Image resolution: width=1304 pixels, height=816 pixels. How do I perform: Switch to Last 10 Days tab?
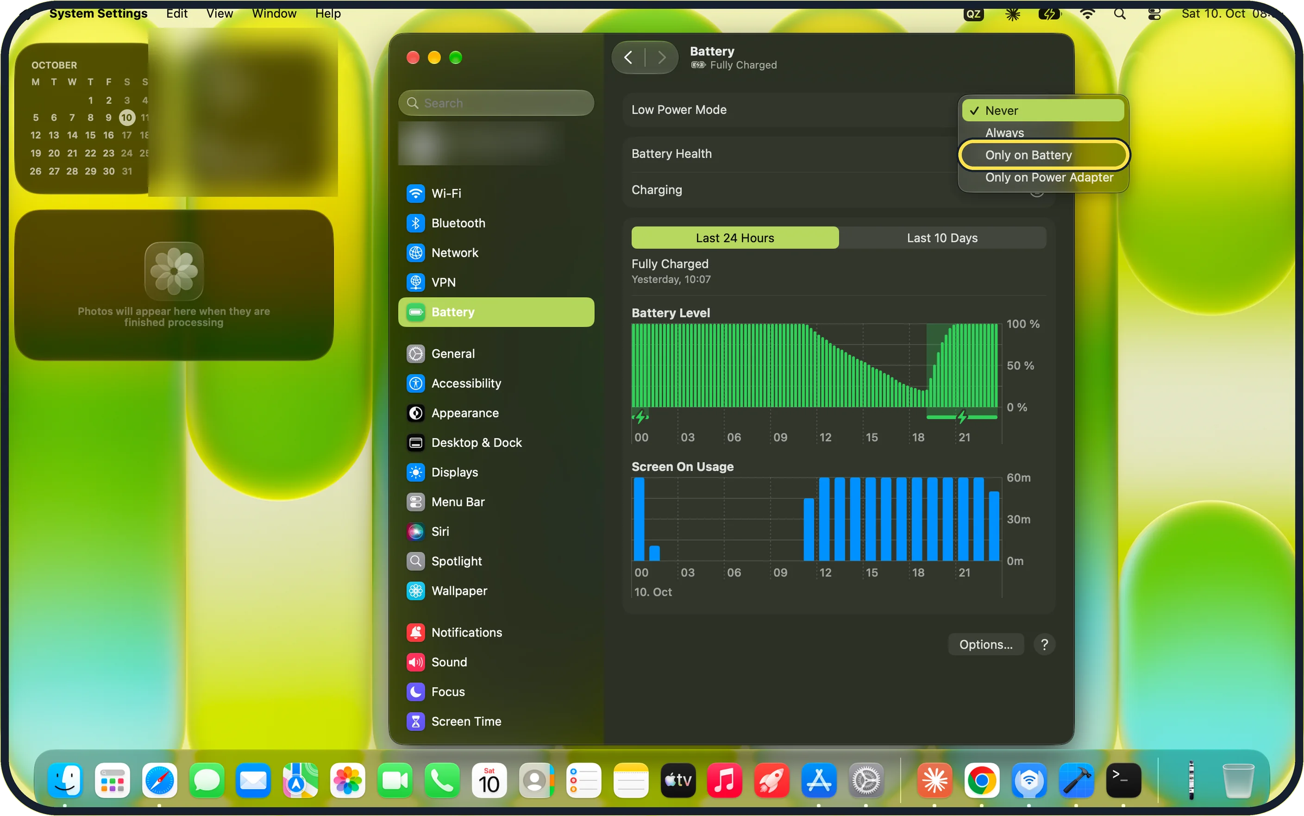click(x=942, y=238)
